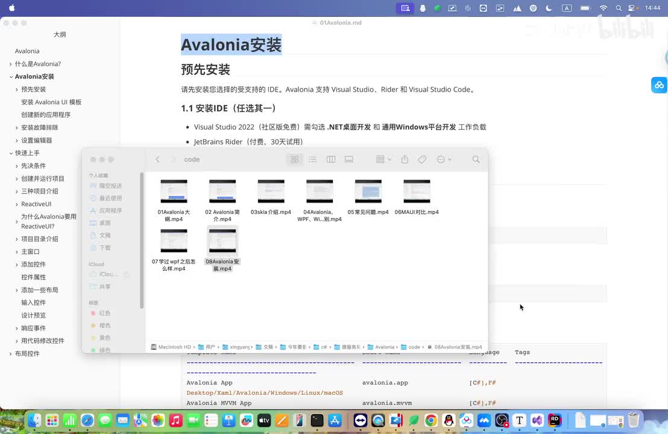Switch Finder to gallery view

click(349, 159)
